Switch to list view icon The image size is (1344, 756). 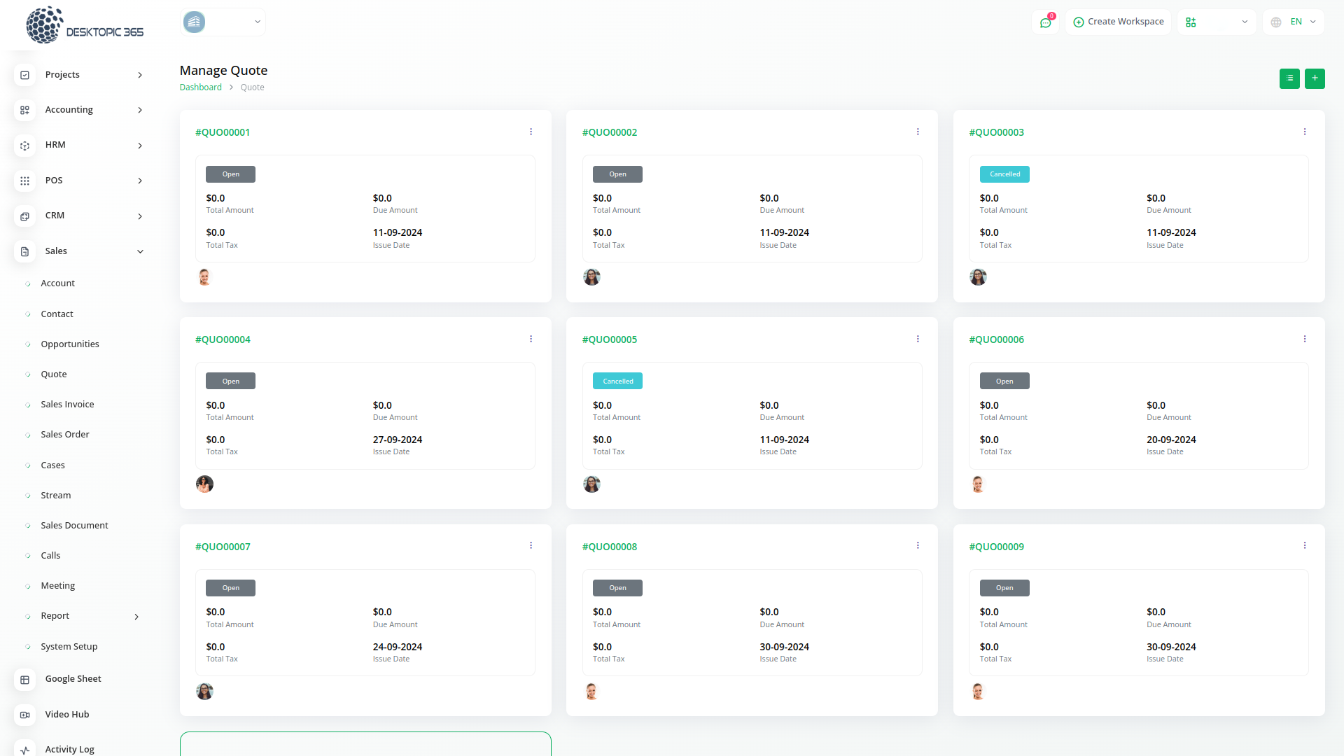click(x=1289, y=78)
